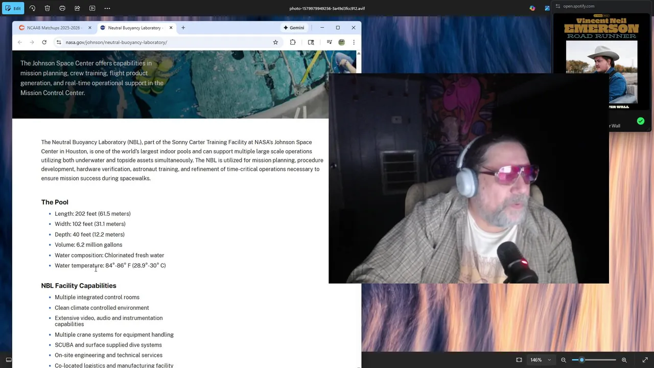This screenshot has height=368, width=654.
Task: Click the zoom slider handle
Action: tap(581, 360)
